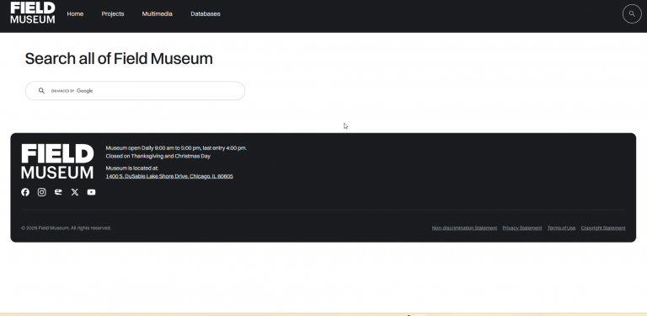Click the footer social icon between Instagram and X
647x316 pixels.
pos(58,192)
